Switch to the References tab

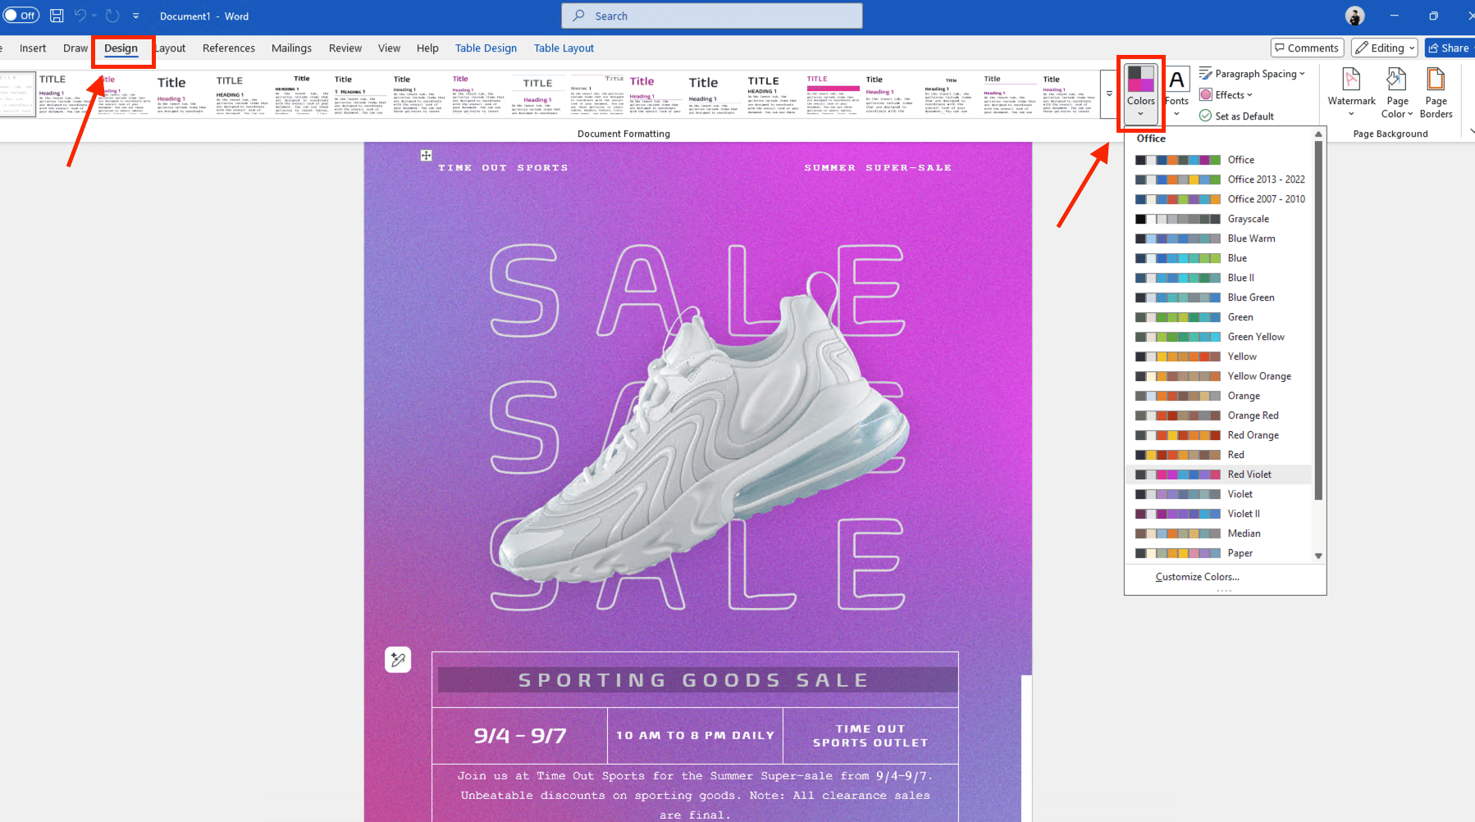[228, 48]
